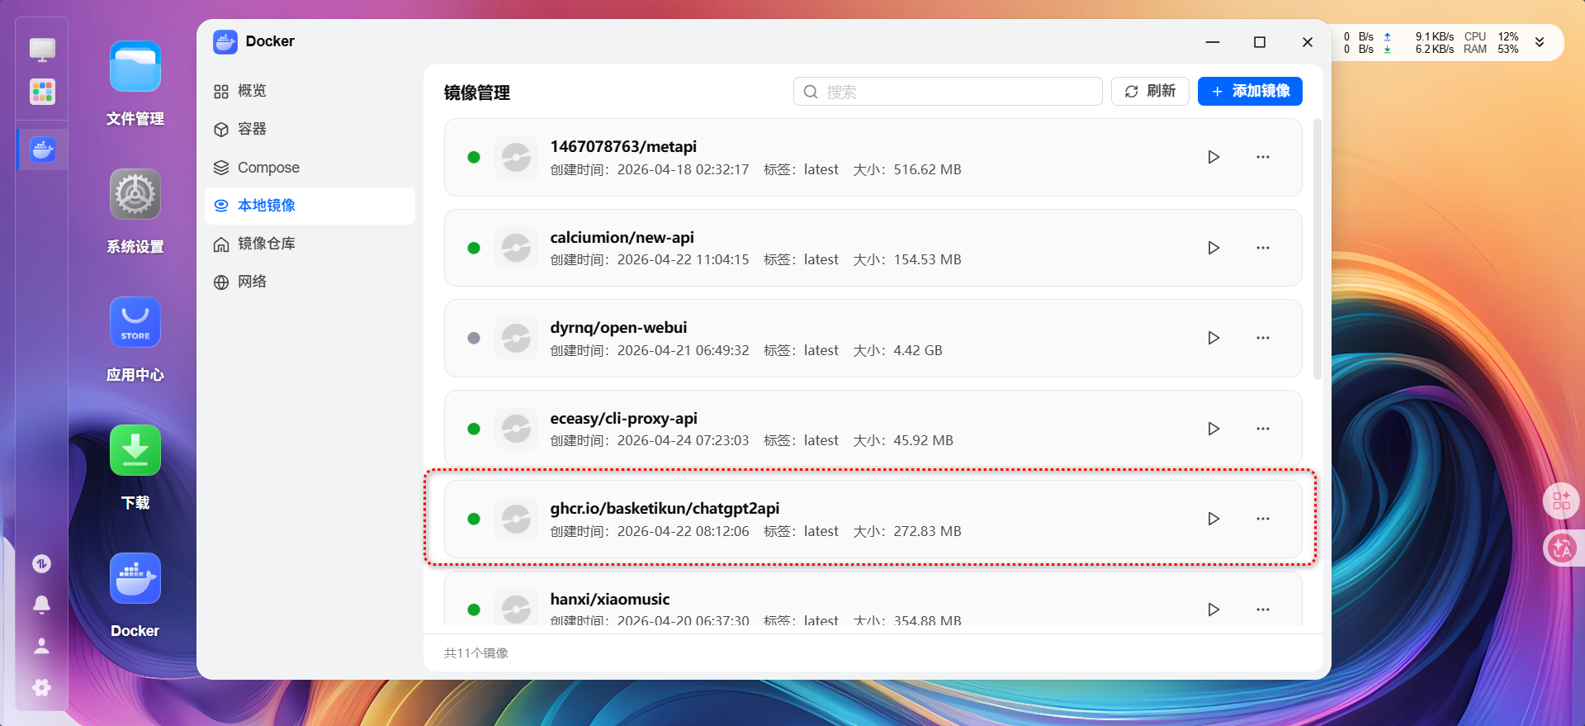Click the ghcr.io/basketikun/chatgpt2api image name
1585x726 pixels.
coord(665,508)
